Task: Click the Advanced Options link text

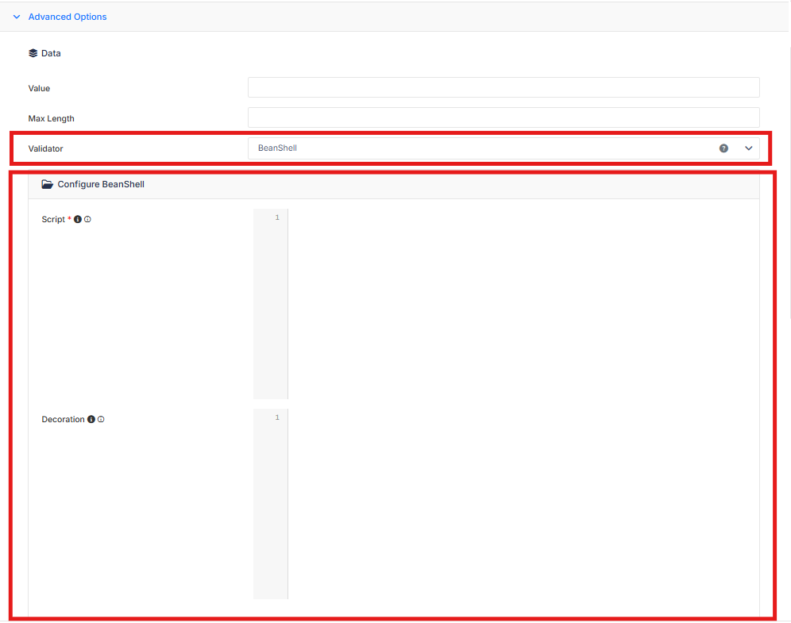Action: (x=67, y=17)
